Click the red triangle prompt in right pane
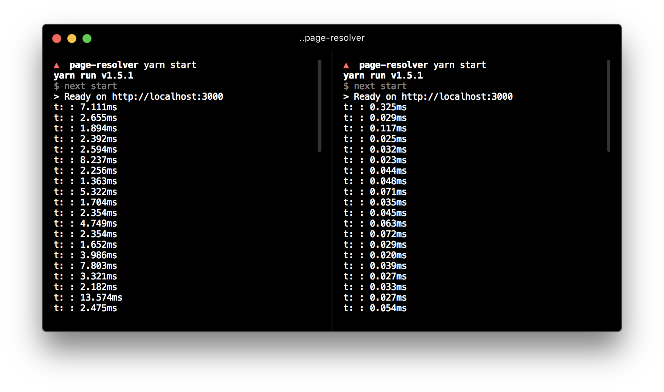The height and width of the screenshot is (392, 664). pyautogui.click(x=346, y=65)
